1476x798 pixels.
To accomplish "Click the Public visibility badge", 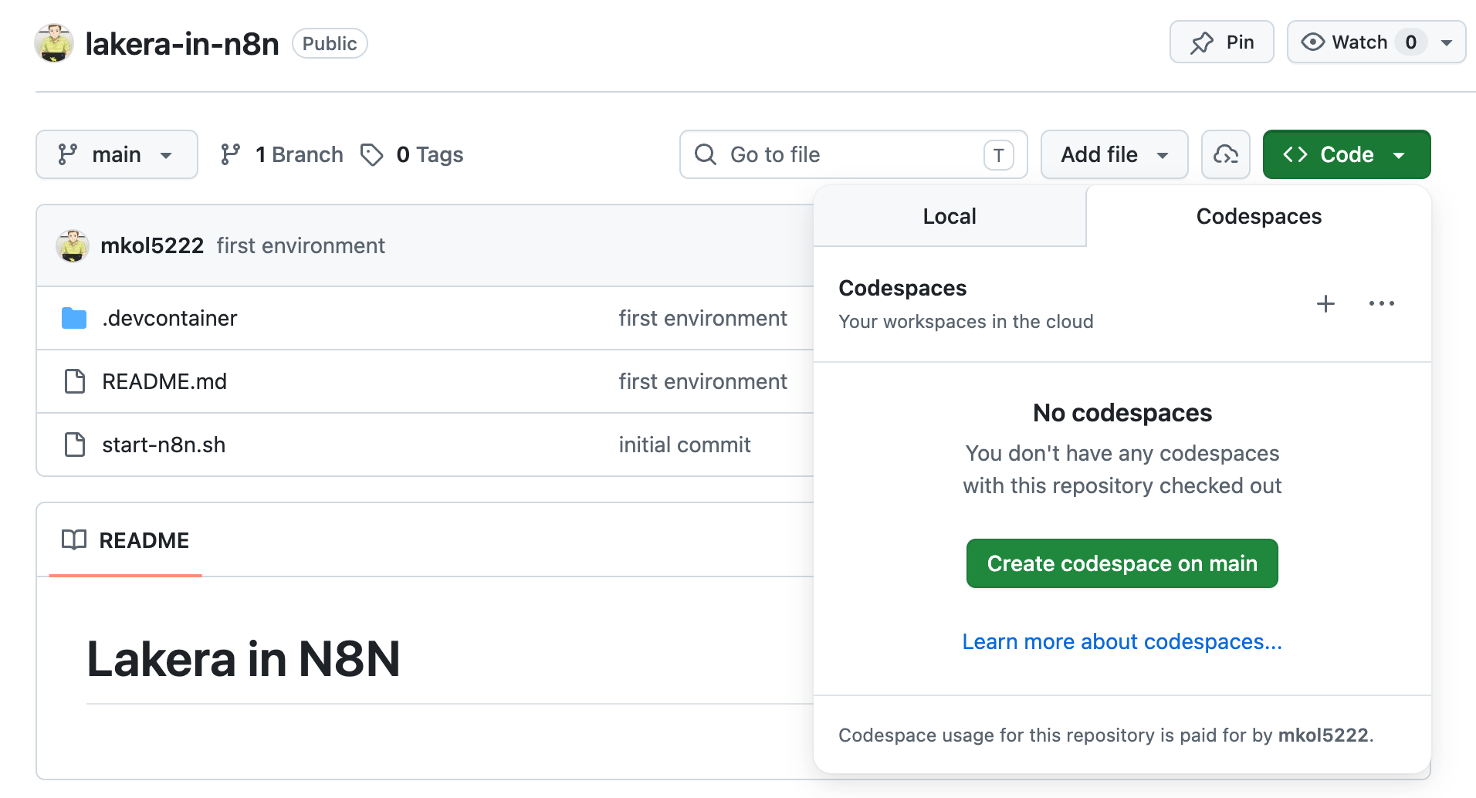I will click(330, 43).
